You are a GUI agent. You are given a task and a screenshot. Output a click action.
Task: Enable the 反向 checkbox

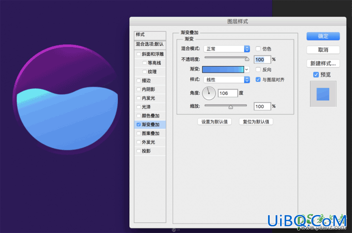[x=258, y=69]
